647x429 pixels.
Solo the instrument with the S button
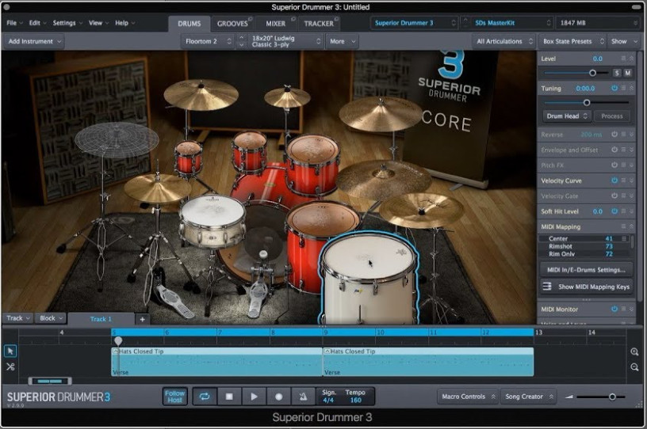[x=617, y=73]
